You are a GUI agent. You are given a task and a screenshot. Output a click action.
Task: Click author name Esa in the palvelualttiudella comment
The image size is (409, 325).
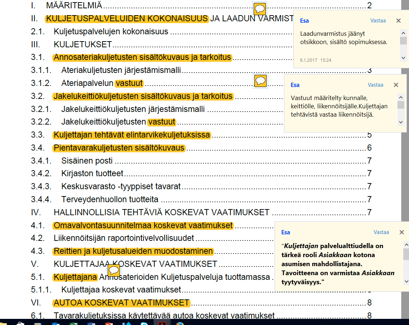click(x=286, y=233)
